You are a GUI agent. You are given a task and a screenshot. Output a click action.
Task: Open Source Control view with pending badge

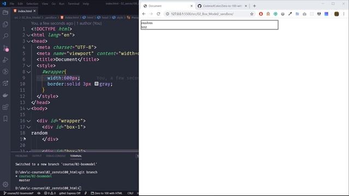5,48
